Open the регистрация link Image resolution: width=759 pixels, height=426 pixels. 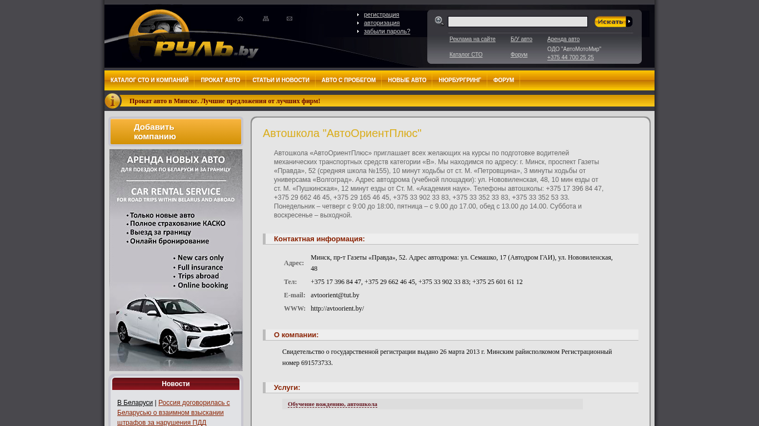[x=381, y=14]
